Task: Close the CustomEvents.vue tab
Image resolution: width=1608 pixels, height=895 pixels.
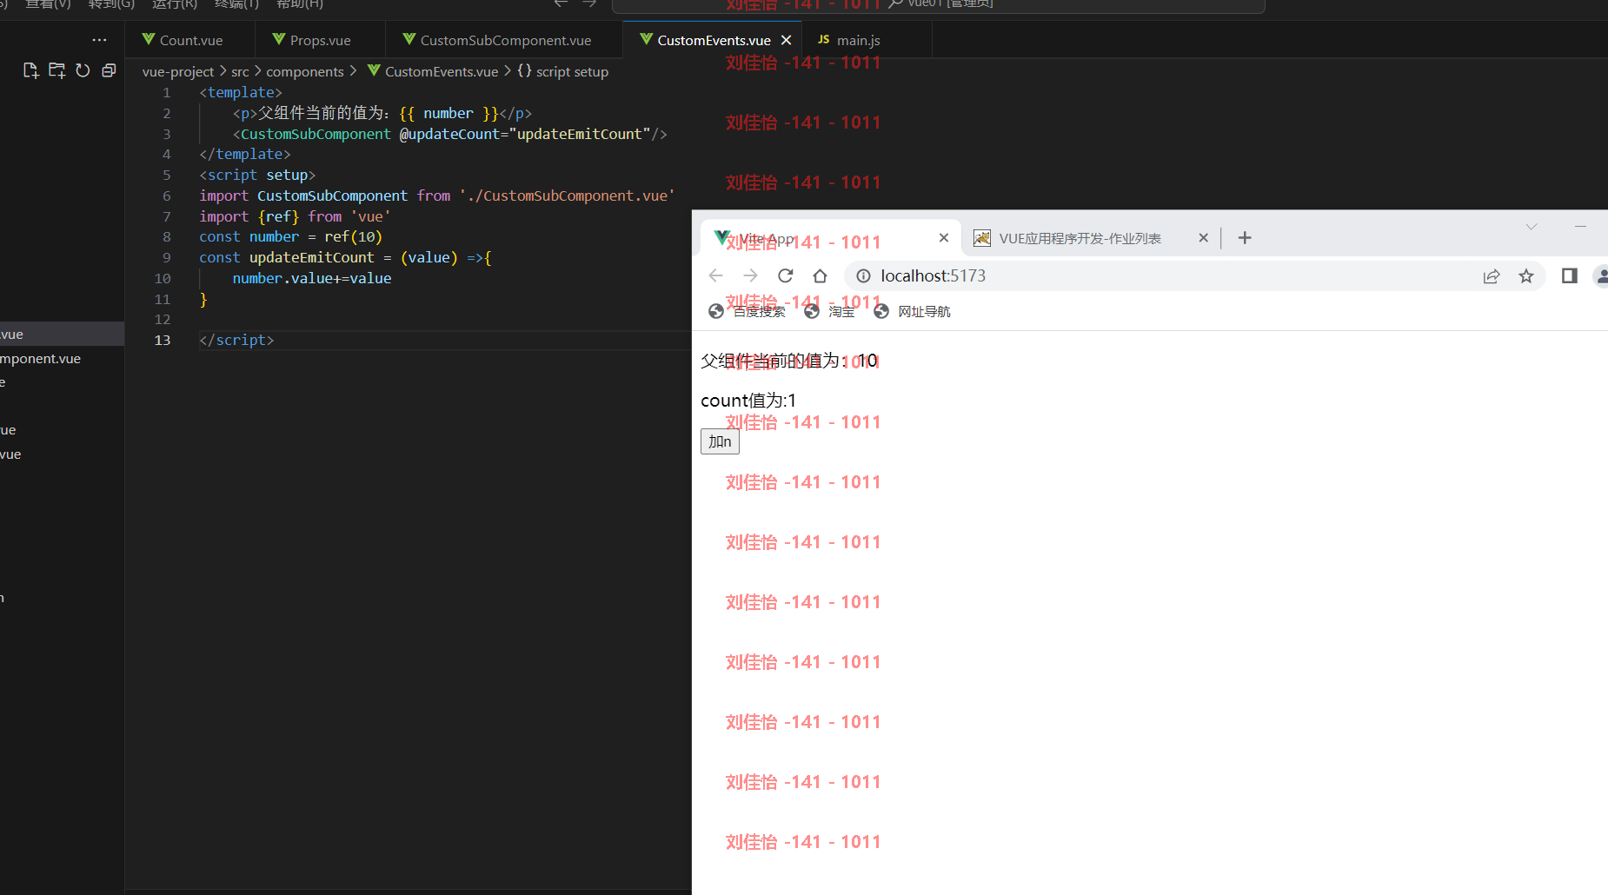Action: coord(786,40)
